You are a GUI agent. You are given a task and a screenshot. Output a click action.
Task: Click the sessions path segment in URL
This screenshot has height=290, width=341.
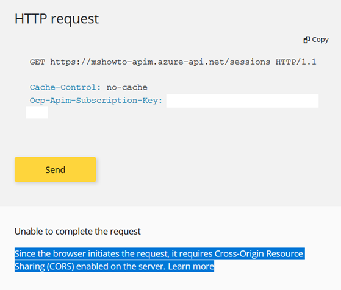click(250, 62)
